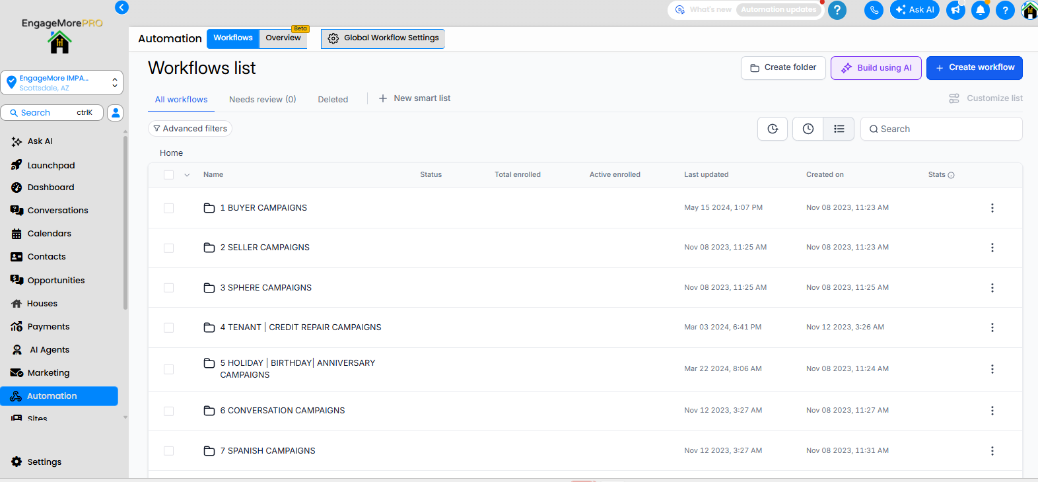Switch to the Workflows tab
1038x482 pixels.
(233, 38)
